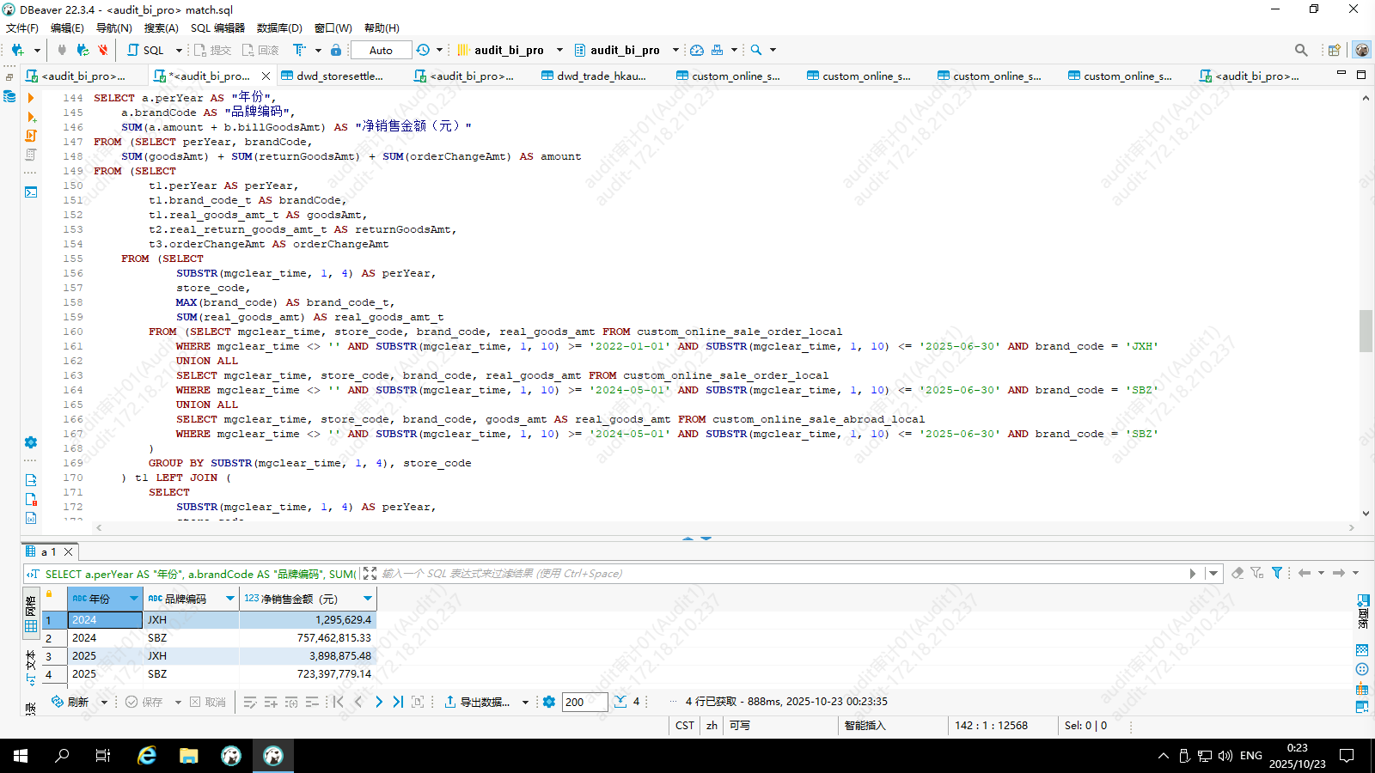Screen dimensions: 1375x773
Task: Switch results to 文本 text view
Action: tap(31, 668)
